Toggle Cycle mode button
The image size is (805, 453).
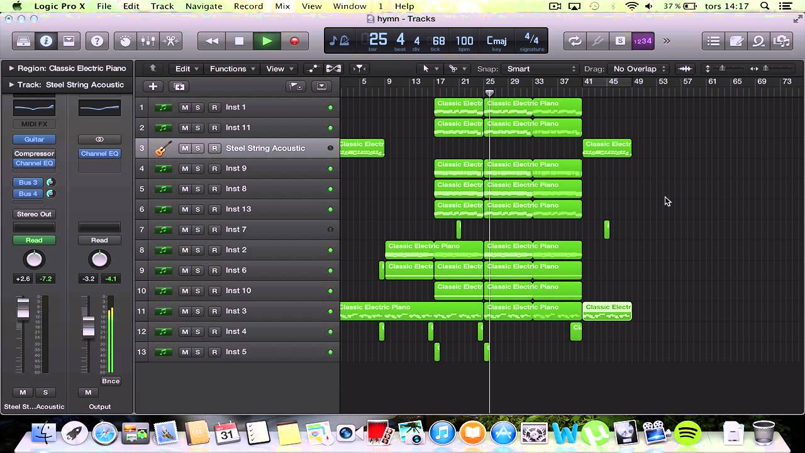(x=575, y=41)
